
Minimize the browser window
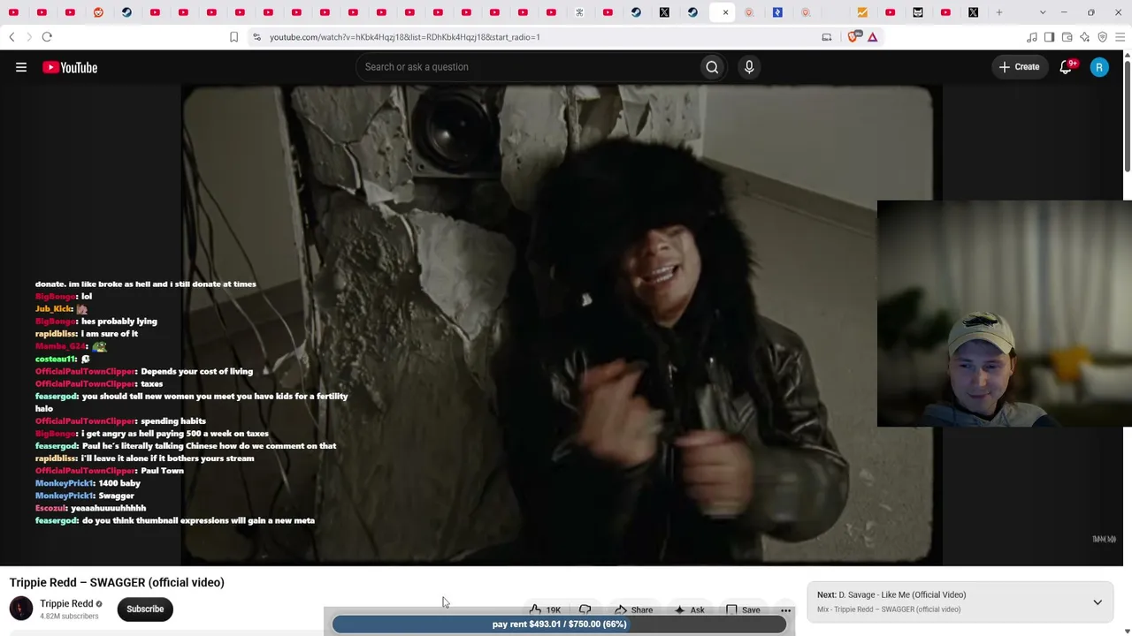point(1064,12)
